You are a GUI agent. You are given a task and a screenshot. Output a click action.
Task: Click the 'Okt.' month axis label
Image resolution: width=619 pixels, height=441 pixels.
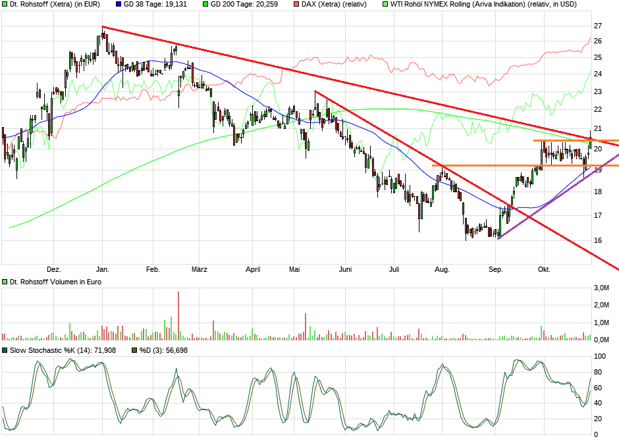click(x=544, y=270)
